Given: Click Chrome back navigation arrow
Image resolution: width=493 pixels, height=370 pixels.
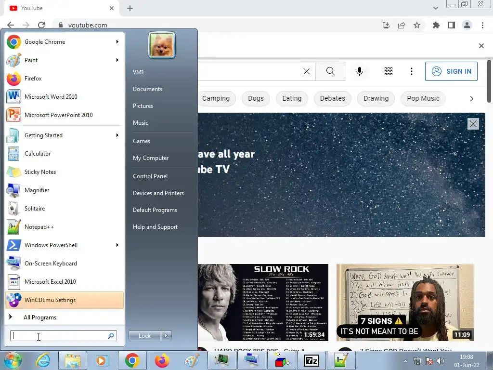Looking at the screenshot, I should [11, 25].
